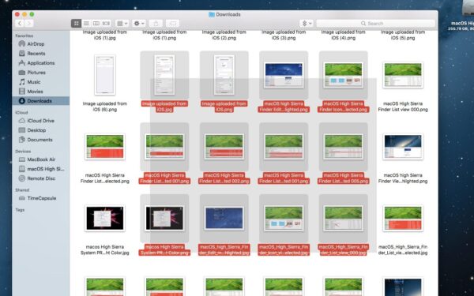Switch to Cover Flow view
The width and height of the screenshot is (474, 296).
tap(106, 23)
